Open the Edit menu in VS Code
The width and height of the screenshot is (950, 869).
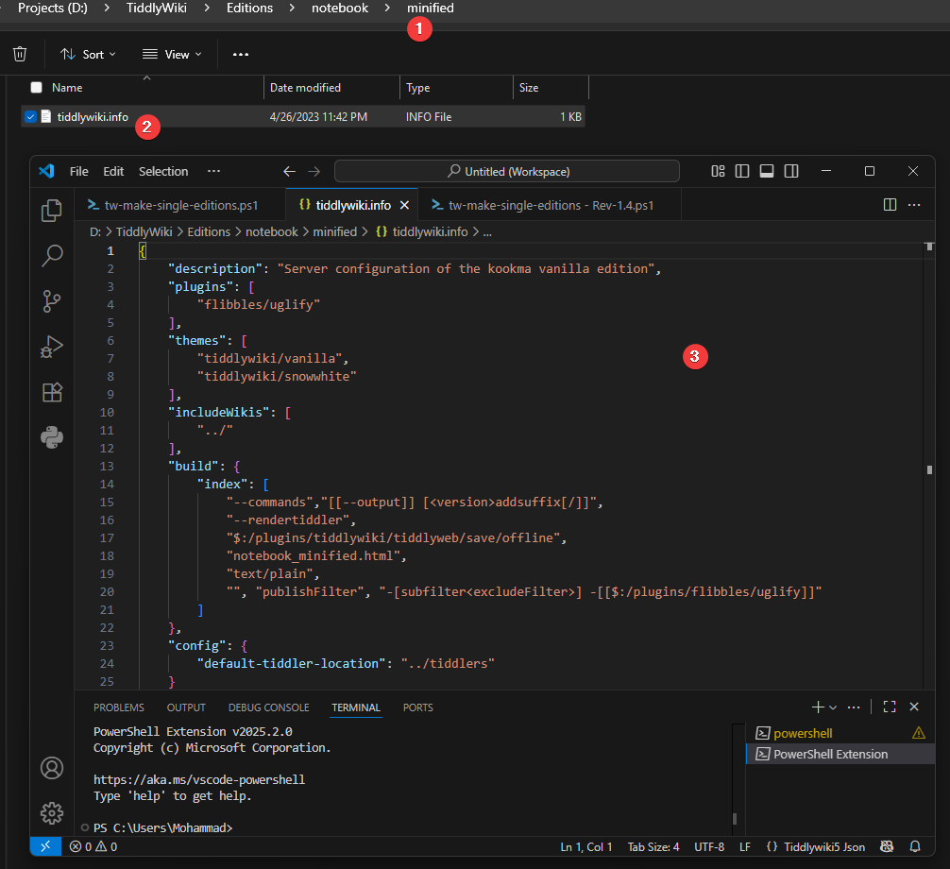pyautogui.click(x=113, y=172)
